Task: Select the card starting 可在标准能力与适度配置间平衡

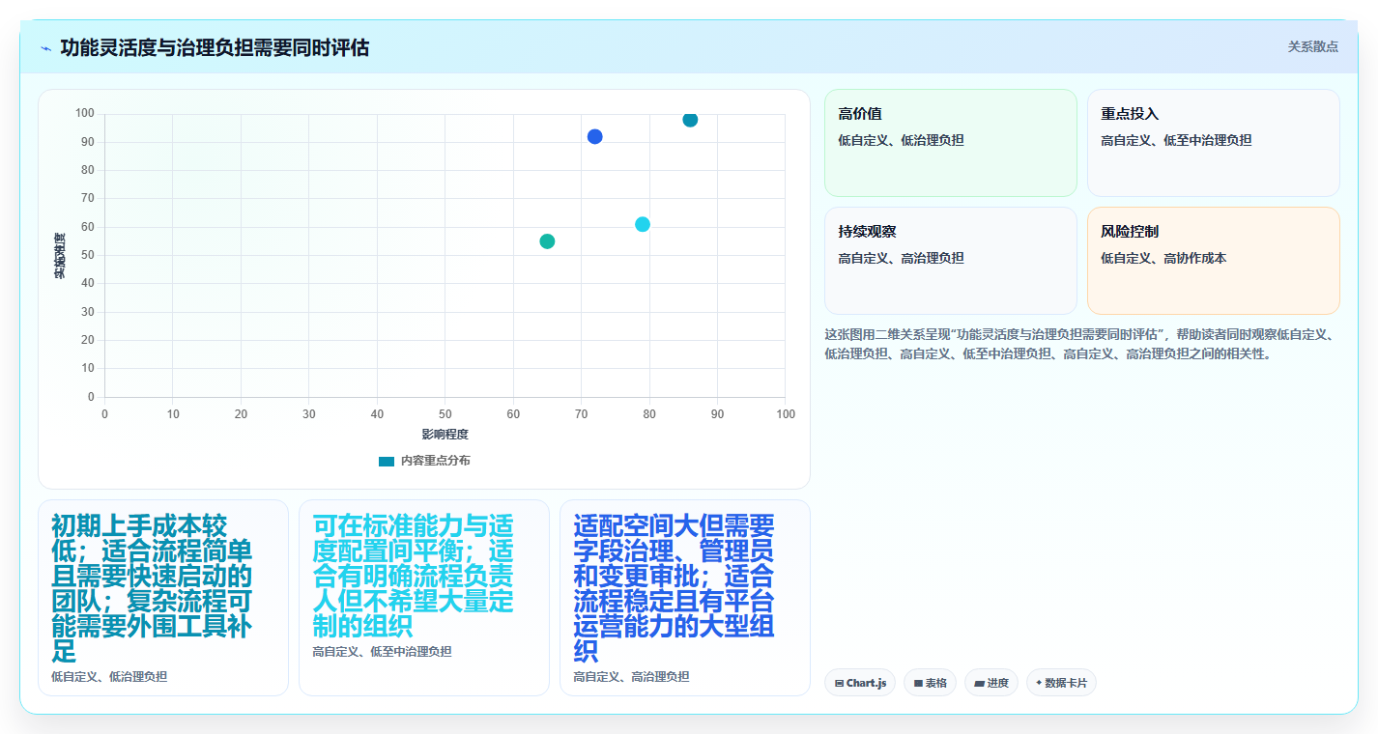Action: (x=424, y=598)
